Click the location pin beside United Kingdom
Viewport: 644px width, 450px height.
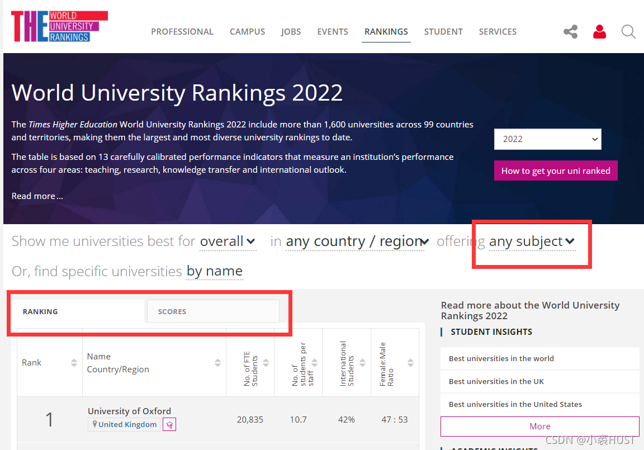[94, 424]
